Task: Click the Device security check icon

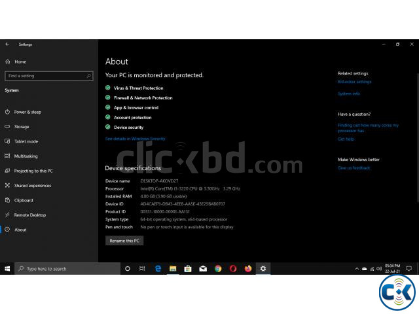Action: (x=107, y=127)
